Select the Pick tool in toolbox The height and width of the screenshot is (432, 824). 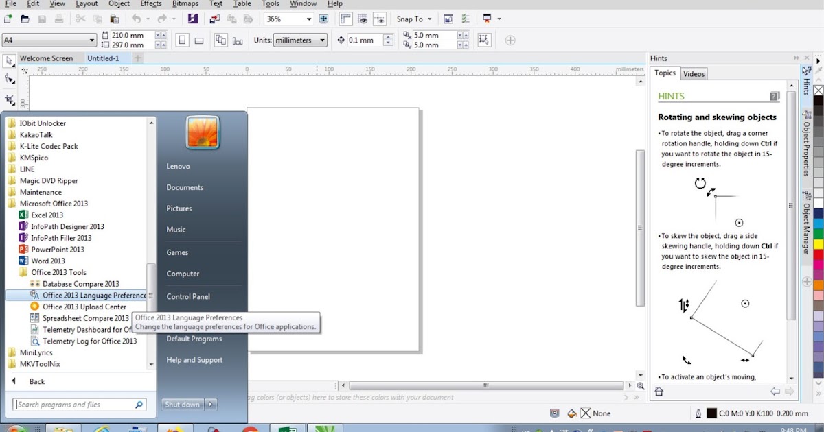[10, 61]
